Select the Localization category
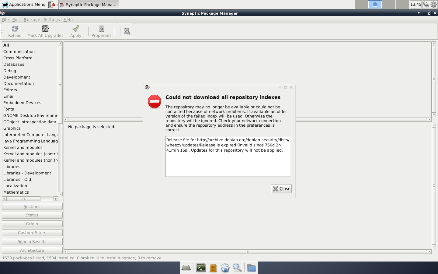This screenshot has width=438, height=274. coord(30,186)
